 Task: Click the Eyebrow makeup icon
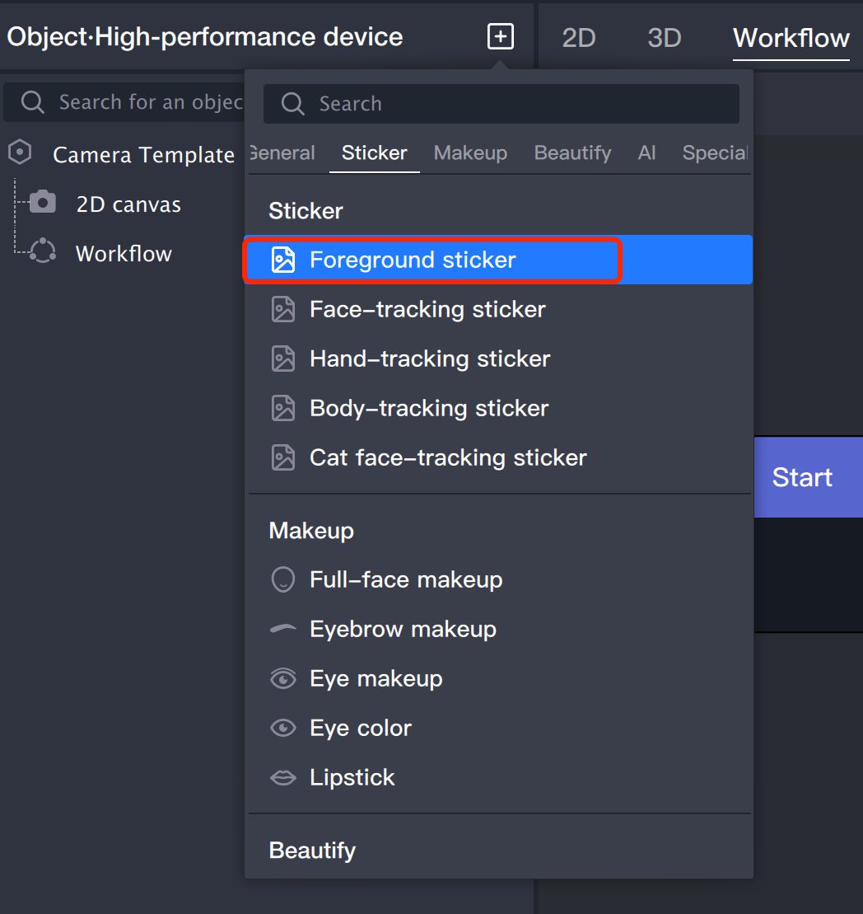[x=283, y=629]
